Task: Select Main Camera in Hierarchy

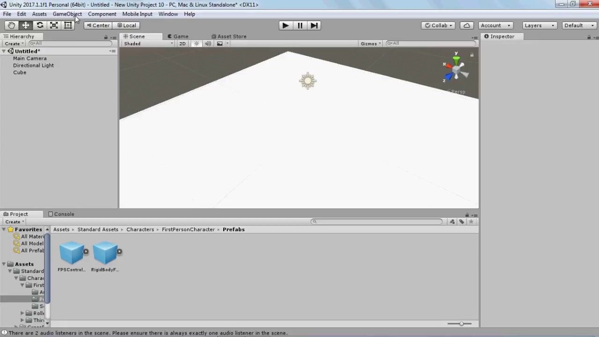Action: [x=30, y=59]
